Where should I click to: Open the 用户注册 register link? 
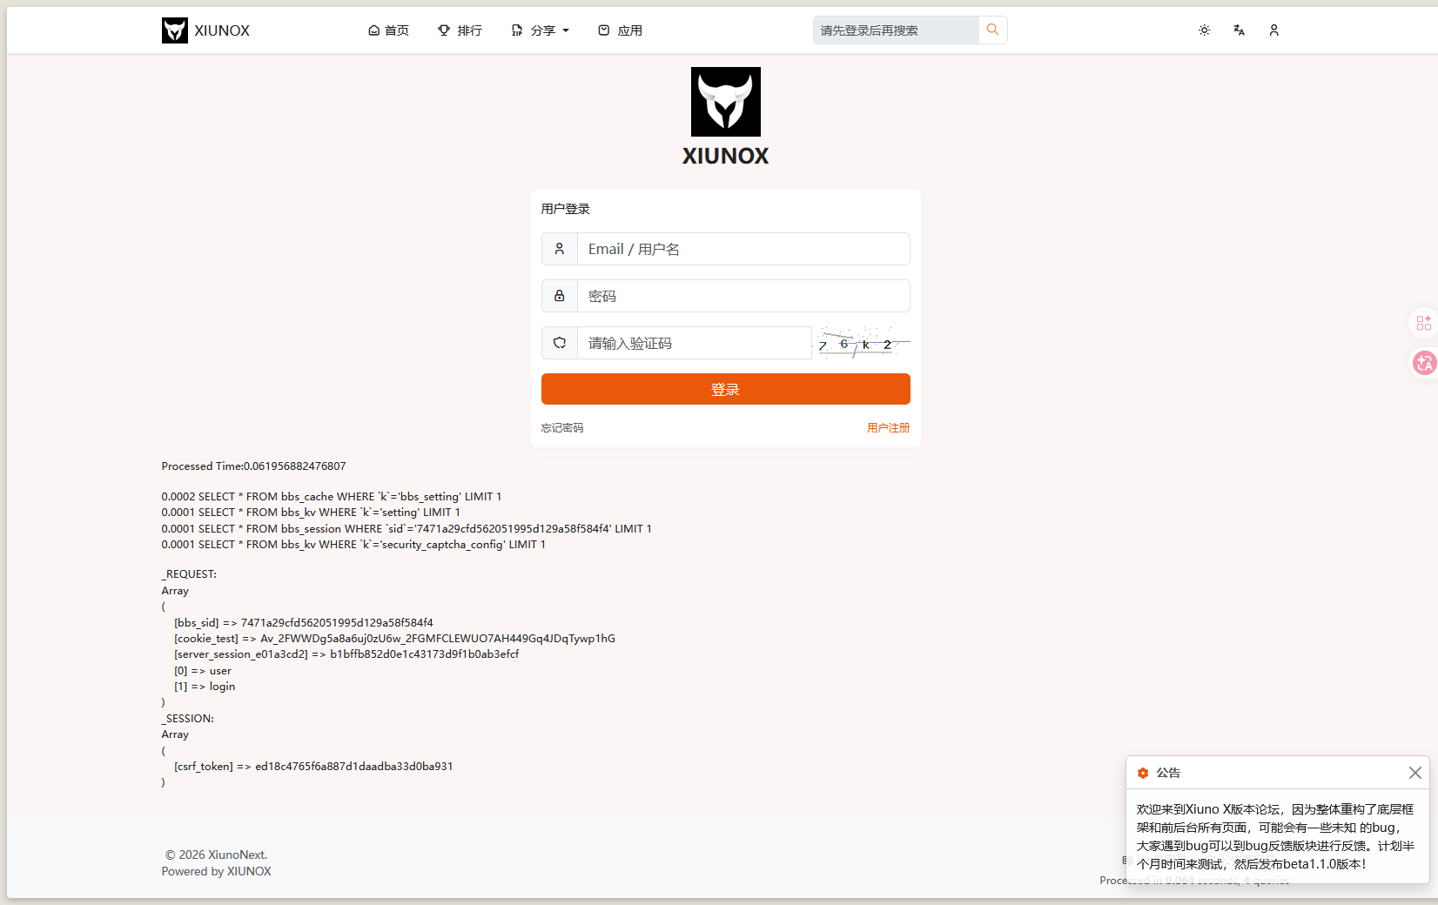point(889,428)
